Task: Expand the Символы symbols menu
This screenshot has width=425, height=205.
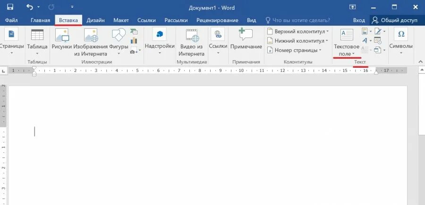Action: [x=401, y=41]
